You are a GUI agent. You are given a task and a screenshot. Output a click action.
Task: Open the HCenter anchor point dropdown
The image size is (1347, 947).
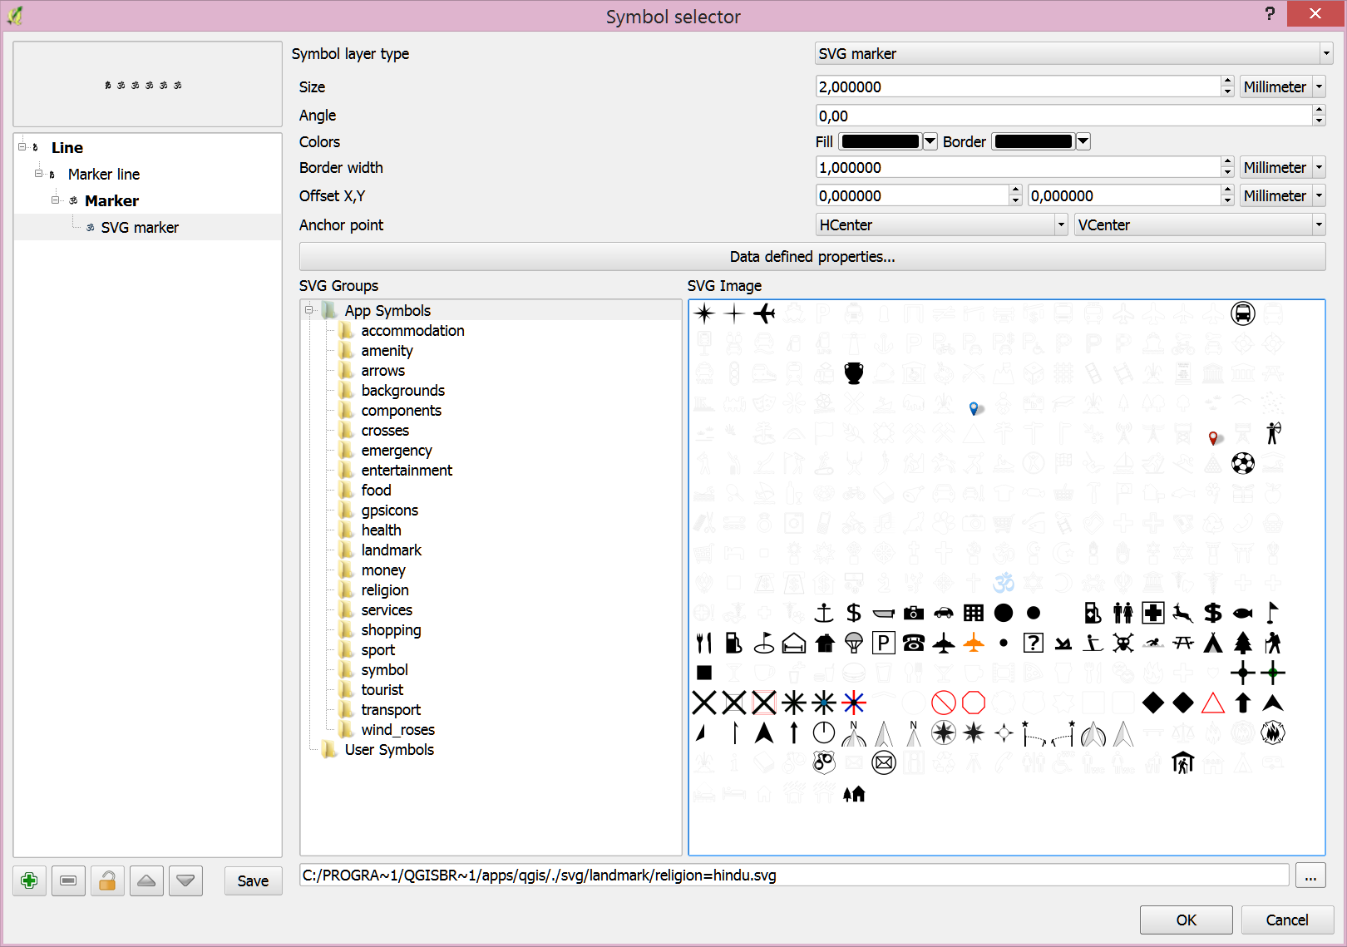(941, 225)
